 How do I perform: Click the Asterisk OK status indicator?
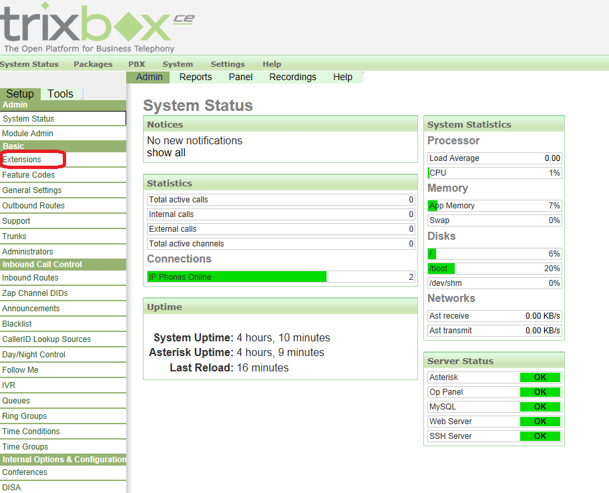click(540, 377)
